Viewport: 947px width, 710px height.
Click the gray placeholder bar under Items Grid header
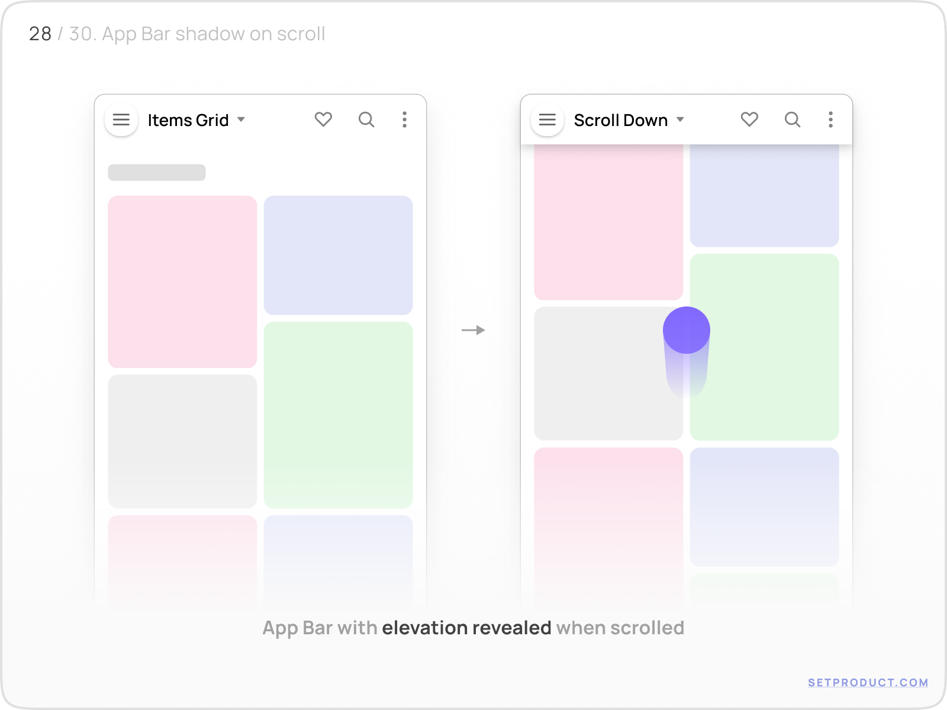coord(156,172)
